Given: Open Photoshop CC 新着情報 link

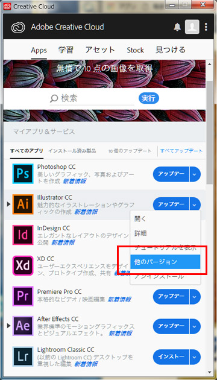Looking at the screenshot, I should tap(74, 182).
